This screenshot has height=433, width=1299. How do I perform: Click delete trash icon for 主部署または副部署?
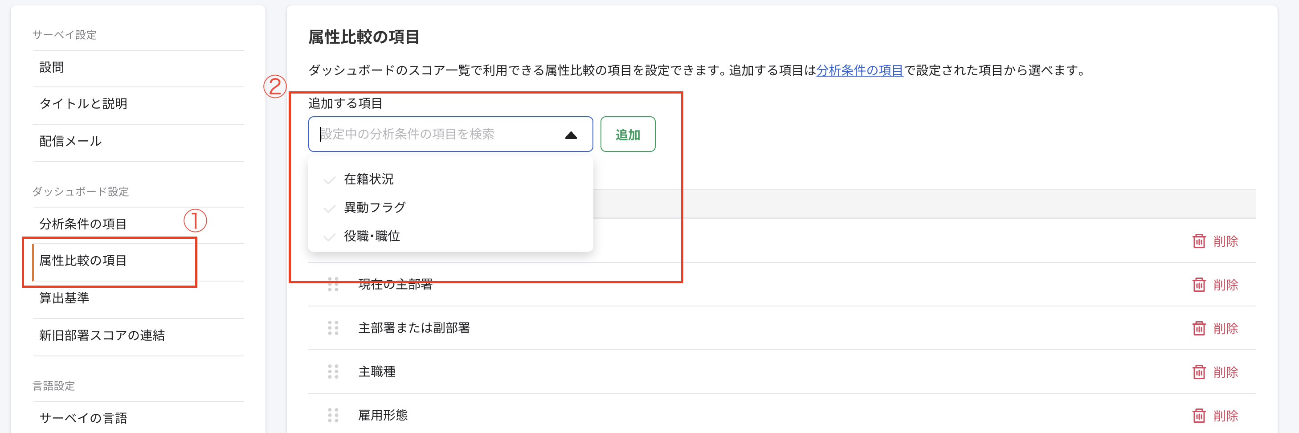coord(1198,329)
